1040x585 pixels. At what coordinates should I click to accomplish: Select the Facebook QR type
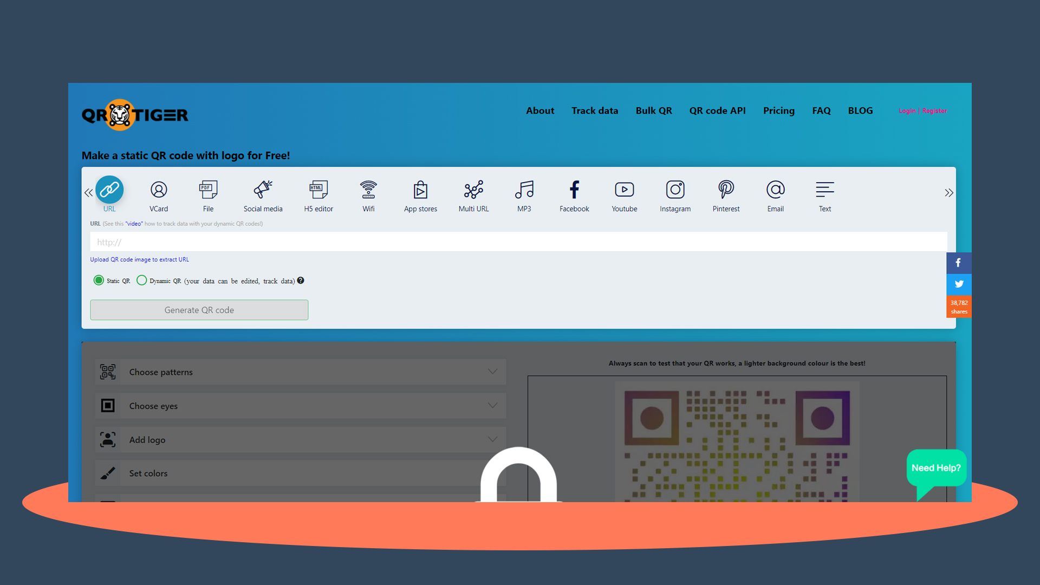[574, 190]
